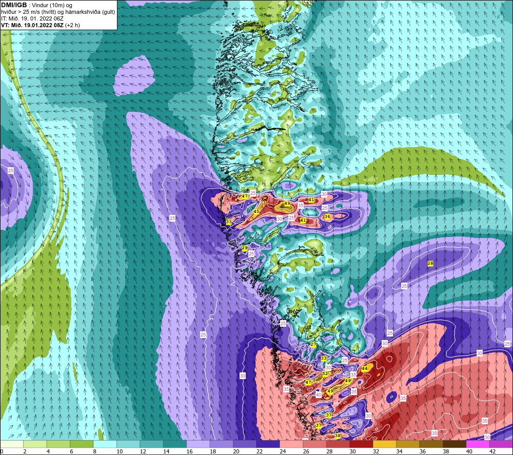Click the DMI/IGB title text

(14, 5)
